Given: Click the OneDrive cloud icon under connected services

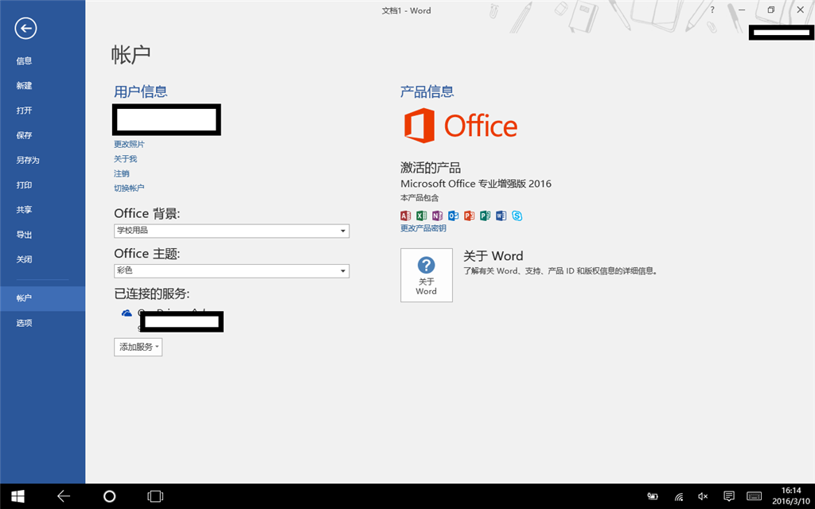Looking at the screenshot, I should click(127, 313).
